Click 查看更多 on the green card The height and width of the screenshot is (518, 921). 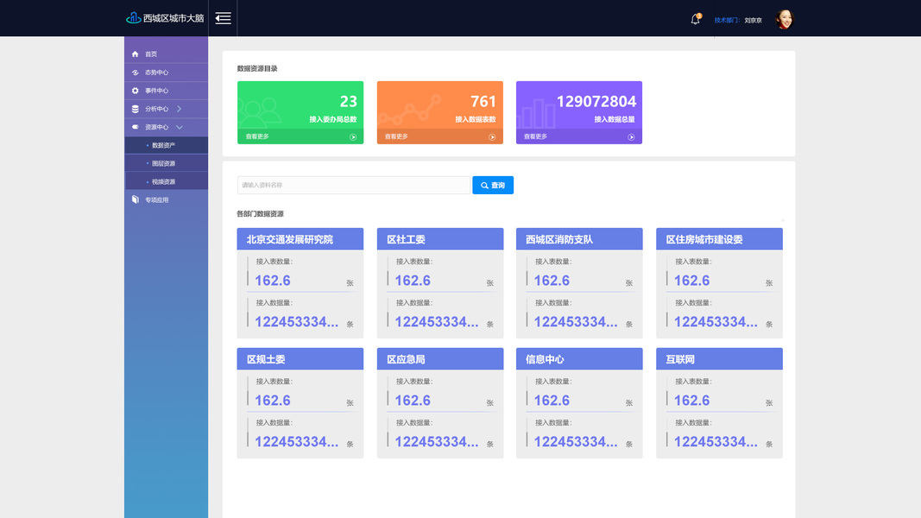(257, 136)
